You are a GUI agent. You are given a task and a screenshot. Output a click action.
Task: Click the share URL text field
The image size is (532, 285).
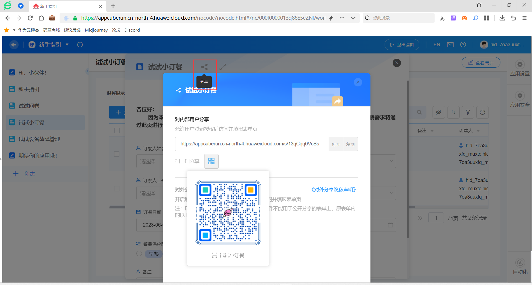pyautogui.click(x=252, y=144)
